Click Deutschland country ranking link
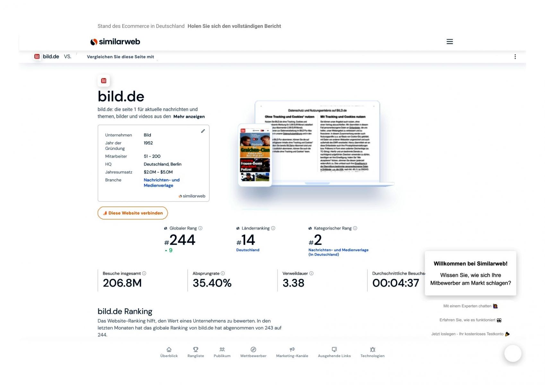The image size is (545, 385). click(x=248, y=250)
